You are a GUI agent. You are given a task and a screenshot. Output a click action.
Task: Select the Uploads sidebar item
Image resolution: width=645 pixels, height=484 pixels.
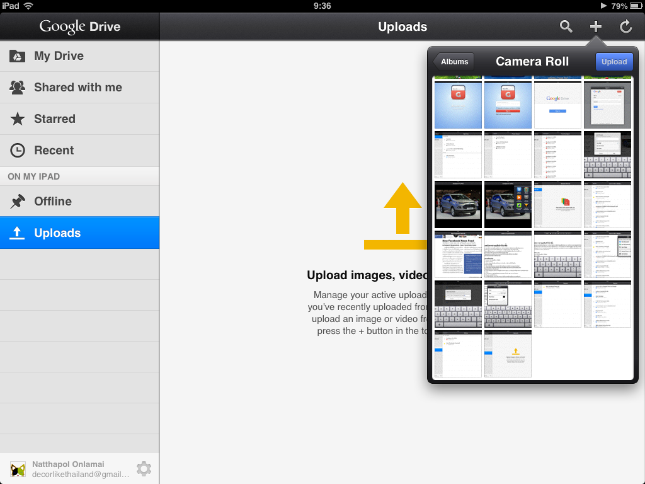(x=80, y=233)
